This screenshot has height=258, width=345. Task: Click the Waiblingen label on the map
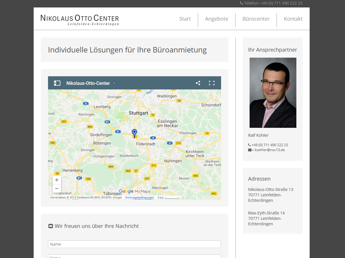point(167,96)
